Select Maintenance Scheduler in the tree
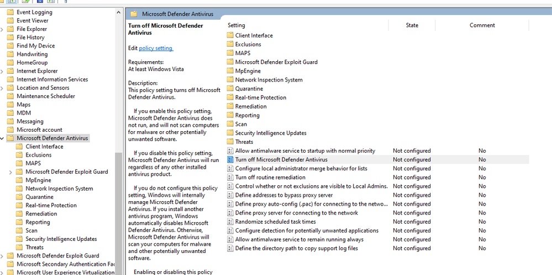 point(46,96)
